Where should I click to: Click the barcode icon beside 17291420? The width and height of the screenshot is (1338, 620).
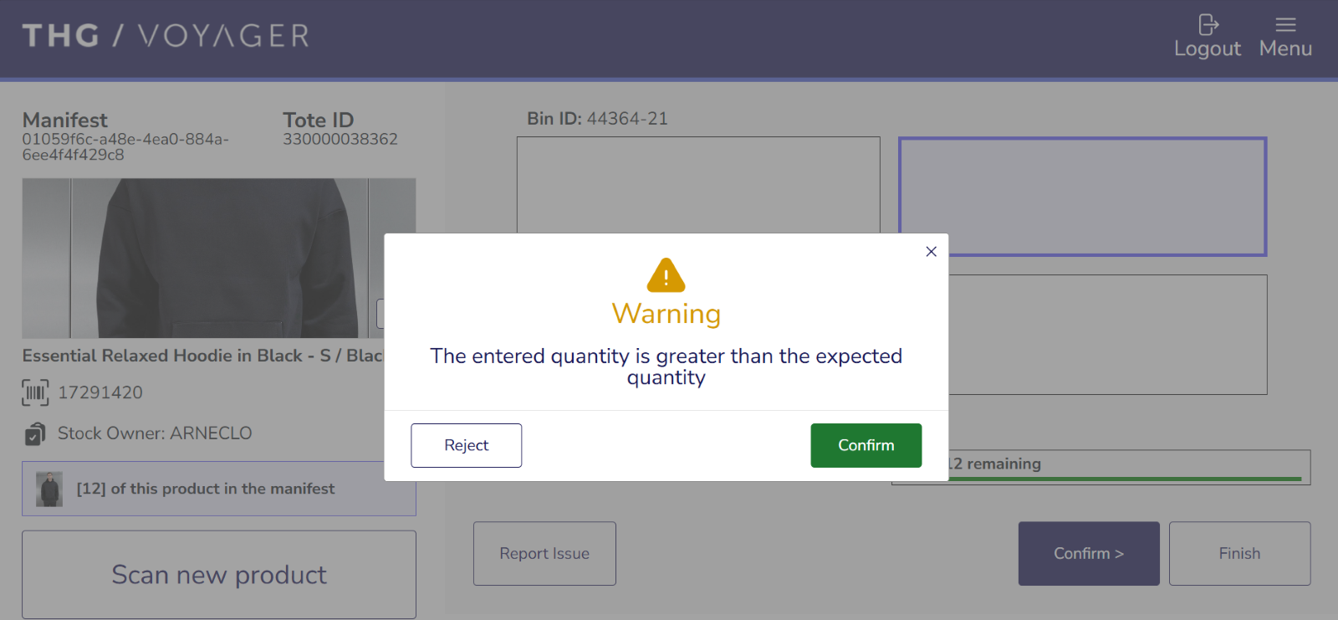(35, 392)
